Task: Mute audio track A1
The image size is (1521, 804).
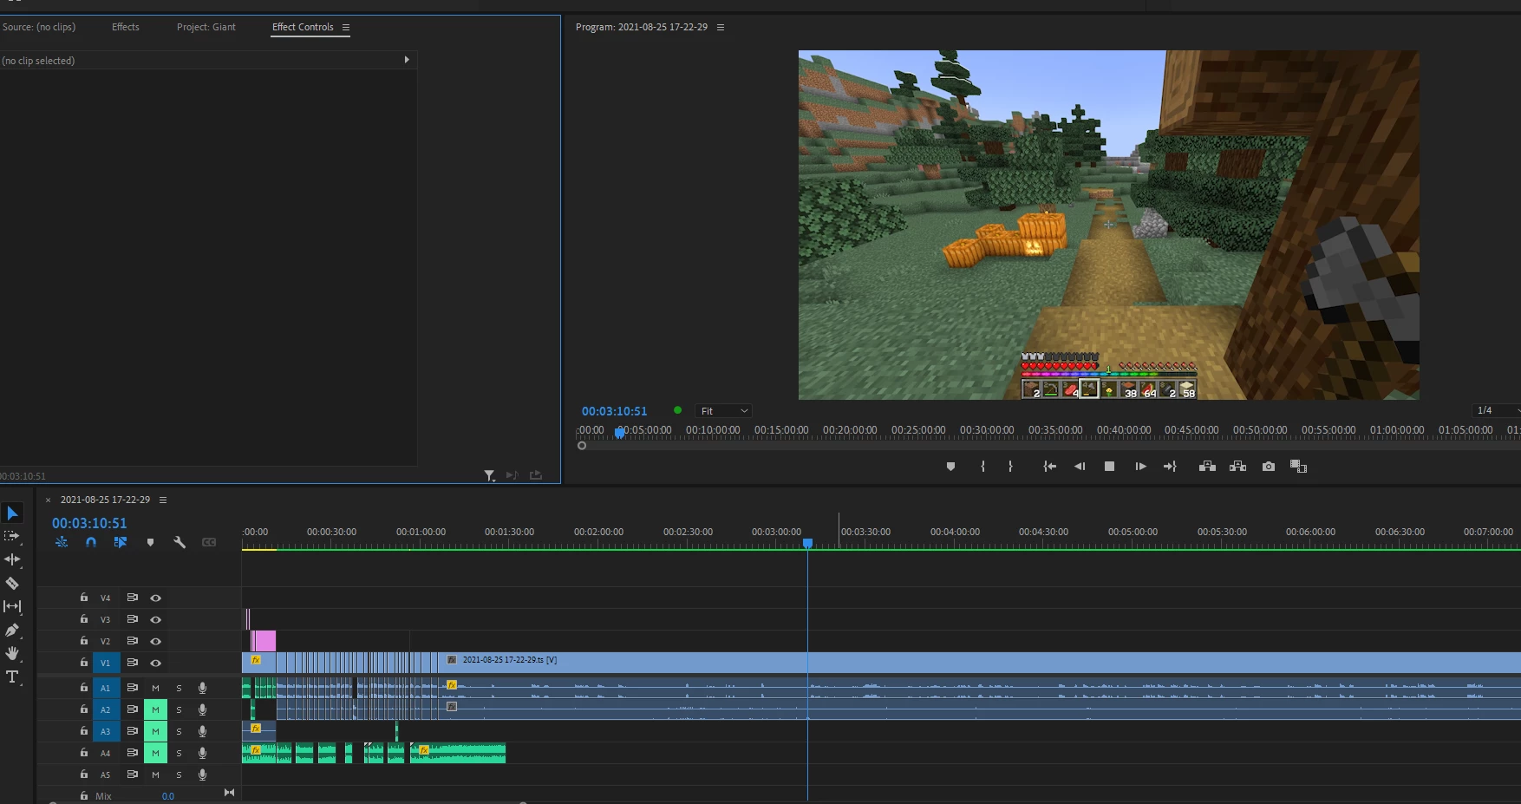Action: click(x=156, y=688)
